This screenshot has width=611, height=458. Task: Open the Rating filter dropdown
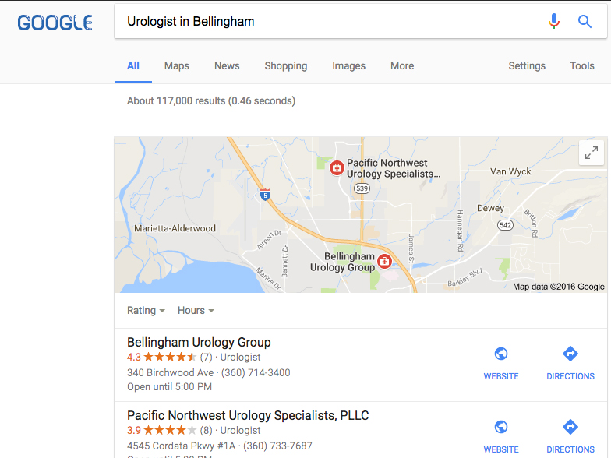tap(146, 310)
